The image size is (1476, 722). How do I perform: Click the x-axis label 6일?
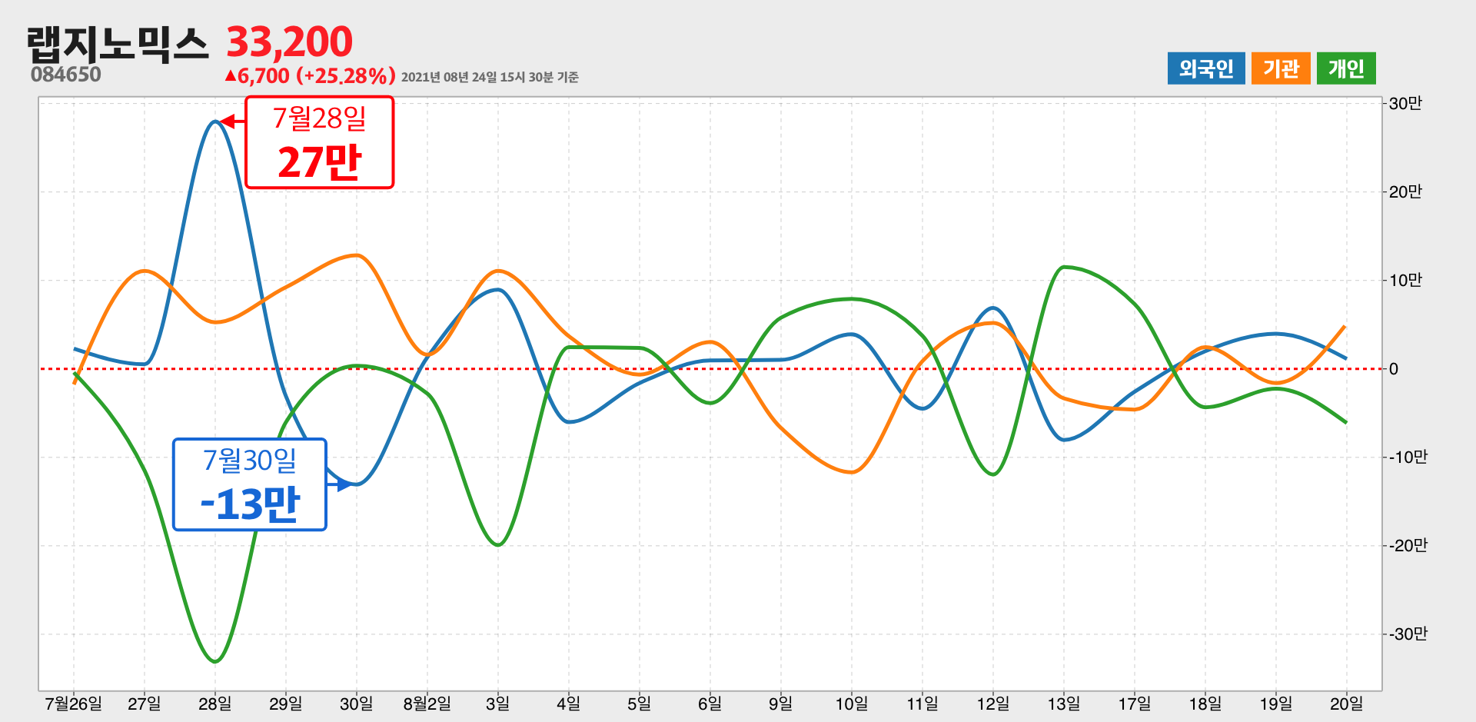(x=710, y=704)
